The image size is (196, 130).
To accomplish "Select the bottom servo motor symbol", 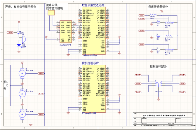I will pos(22,114).
